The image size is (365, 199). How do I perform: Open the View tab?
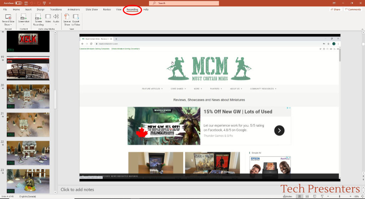[119, 9]
